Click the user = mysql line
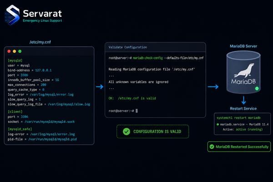The height and width of the screenshot is (182, 273). tap(19, 66)
